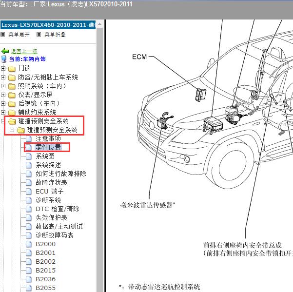Click the page icon beside 系统描述
Screen dimensions: 293x292
(29, 165)
